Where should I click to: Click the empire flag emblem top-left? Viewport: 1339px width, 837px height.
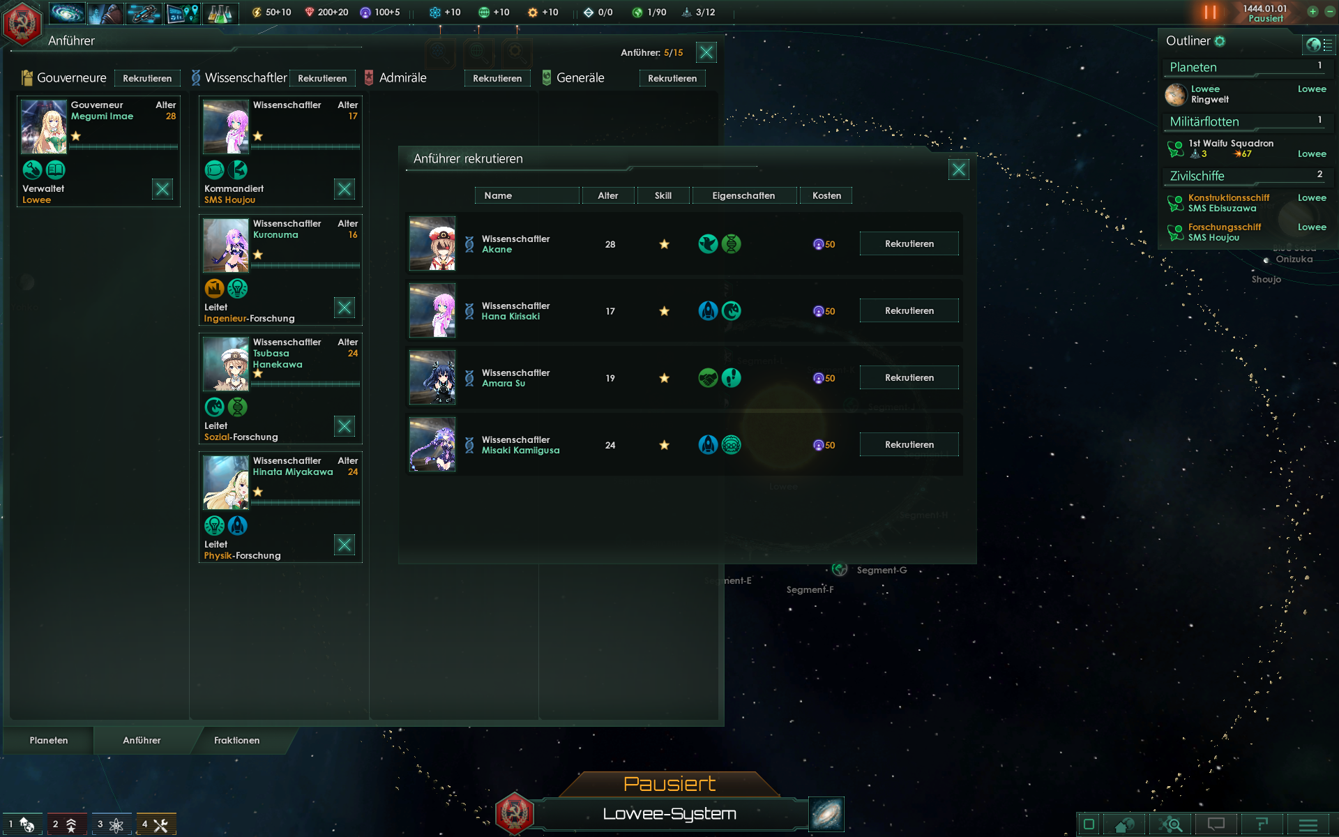[22, 23]
